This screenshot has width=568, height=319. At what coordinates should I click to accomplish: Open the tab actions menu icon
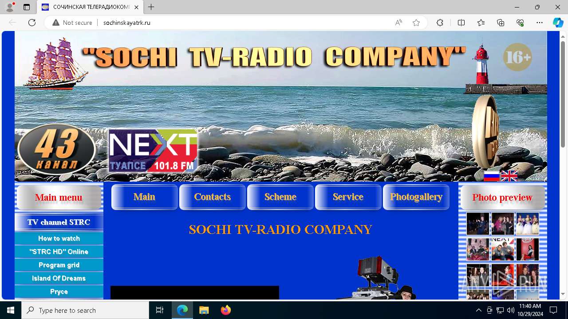click(27, 7)
